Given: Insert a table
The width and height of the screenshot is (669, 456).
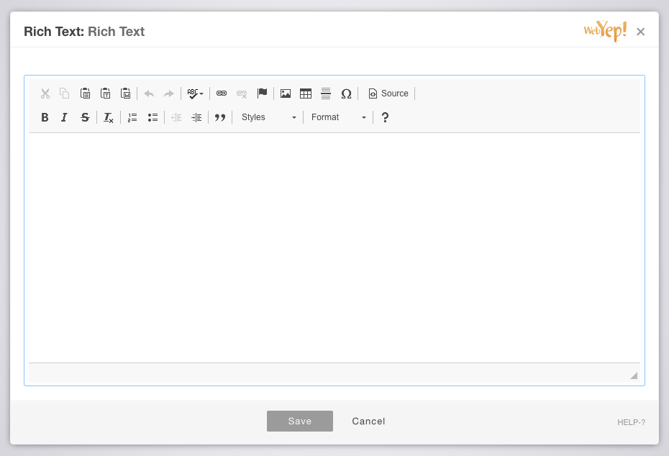Looking at the screenshot, I should [305, 93].
